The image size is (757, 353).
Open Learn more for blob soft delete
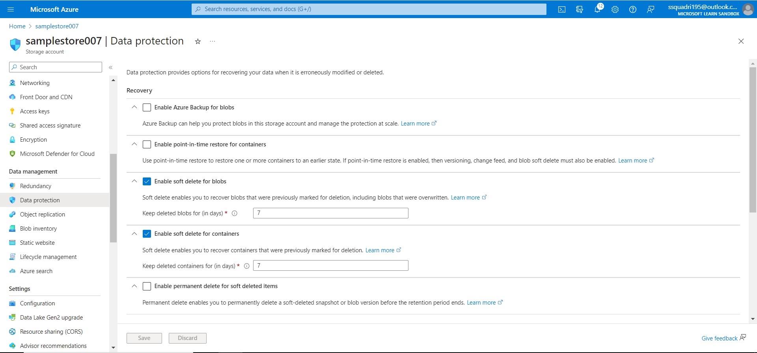[469, 198]
